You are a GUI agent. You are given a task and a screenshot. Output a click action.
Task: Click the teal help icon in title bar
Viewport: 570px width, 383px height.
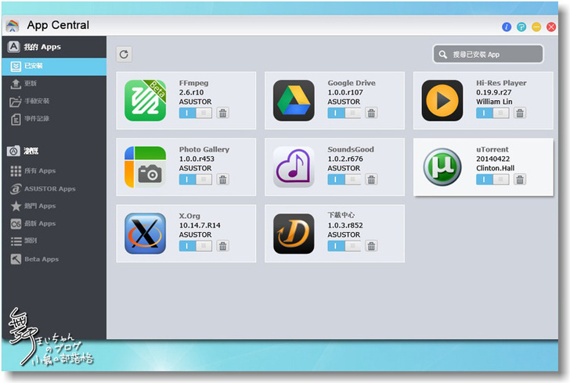(x=521, y=27)
